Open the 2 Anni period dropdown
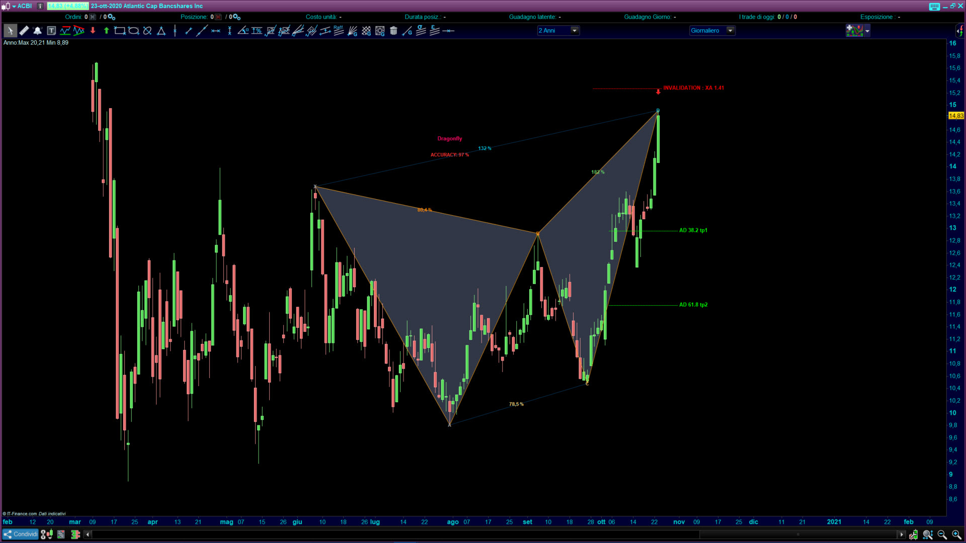This screenshot has width=966, height=543. [x=574, y=31]
